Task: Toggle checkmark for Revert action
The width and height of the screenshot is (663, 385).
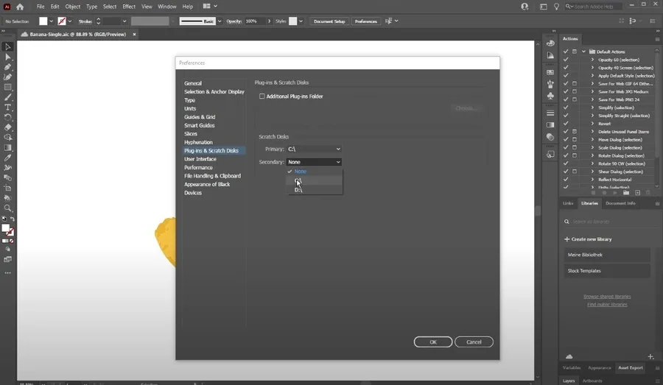Action: (566, 124)
